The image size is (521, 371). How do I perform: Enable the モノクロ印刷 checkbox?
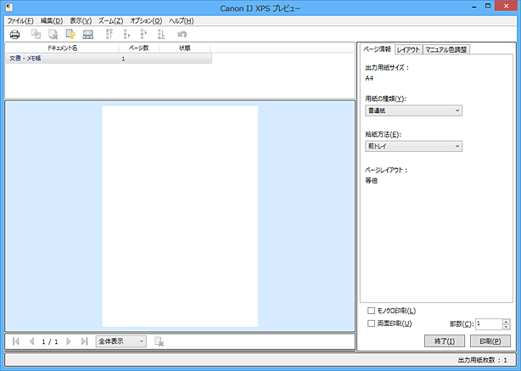click(371, 312)
